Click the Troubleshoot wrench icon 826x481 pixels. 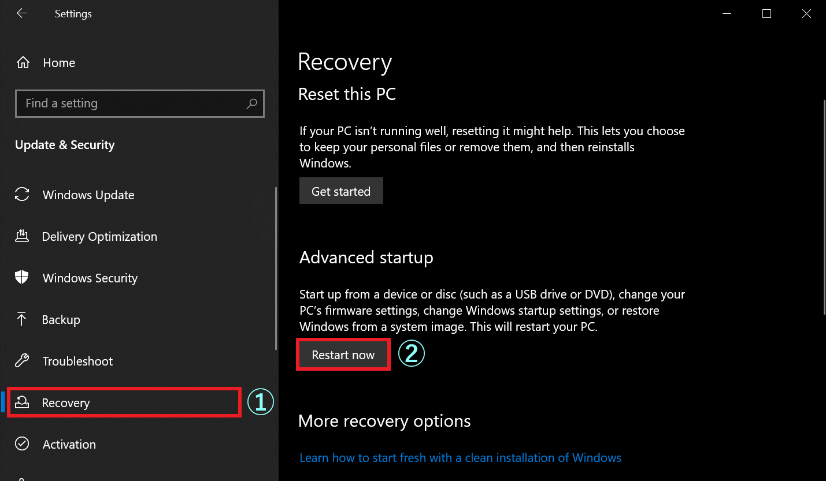click(x=21, y=361)
